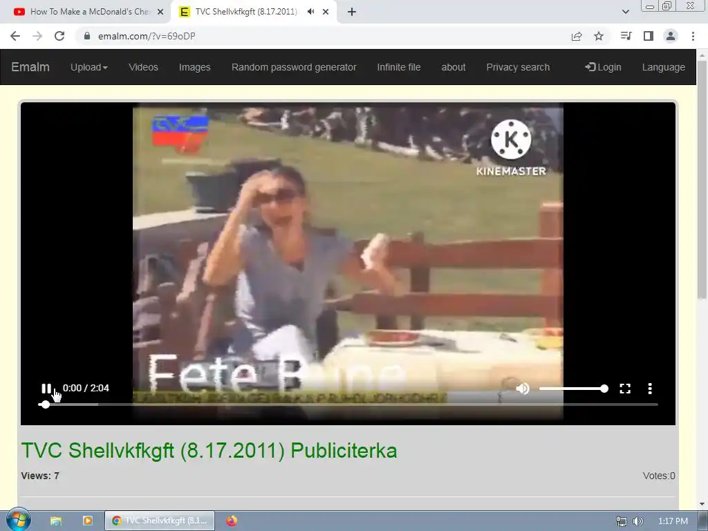Enter fullscreen video mode

point(625,389)
